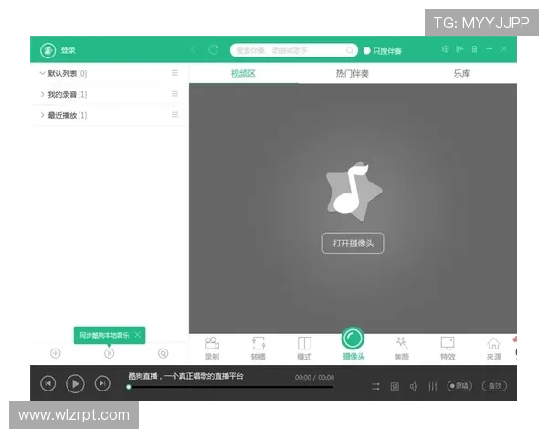This screenshot has width=548, height=438.
Task: Click the K circle sync icon
Action: [110, 353]
